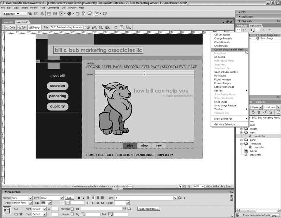Click the Page Properties button

[149, 209]
